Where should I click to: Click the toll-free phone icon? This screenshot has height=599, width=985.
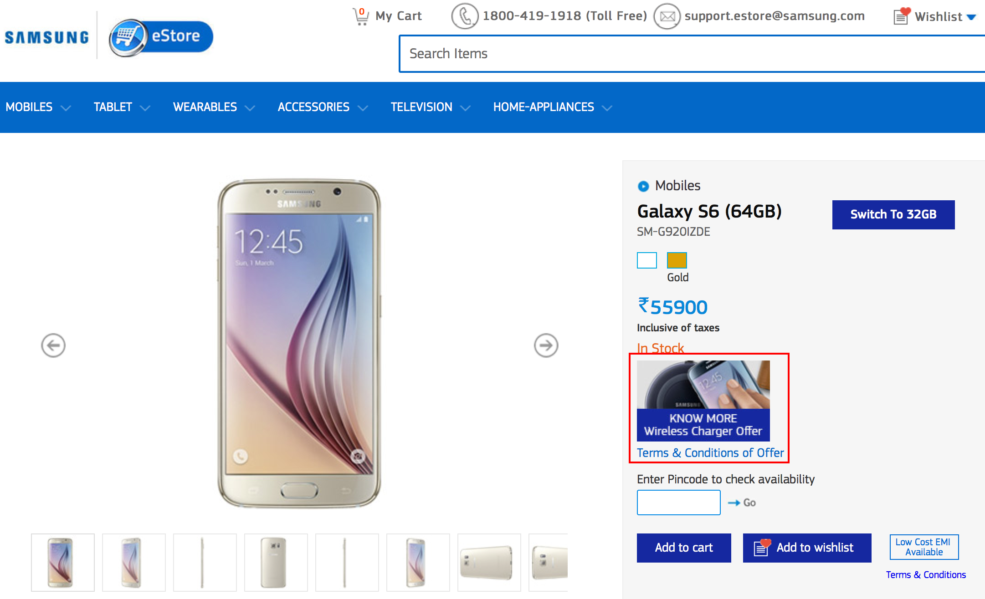pos(464,16)
